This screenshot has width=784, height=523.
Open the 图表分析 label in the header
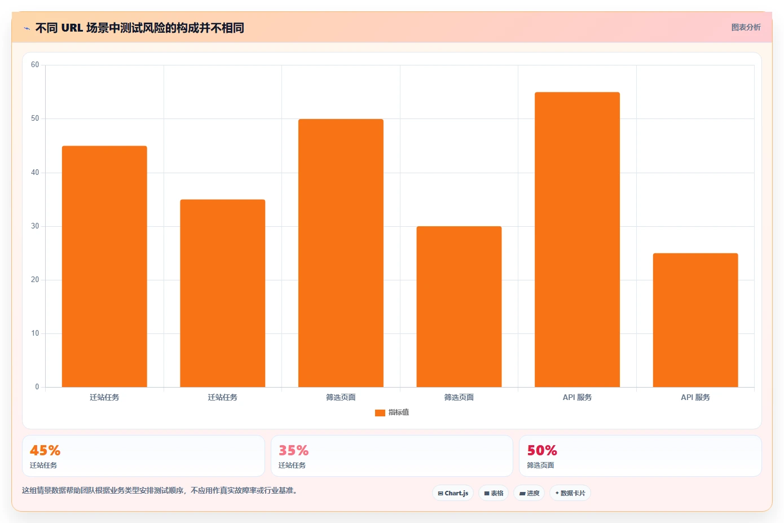(746, 28)
